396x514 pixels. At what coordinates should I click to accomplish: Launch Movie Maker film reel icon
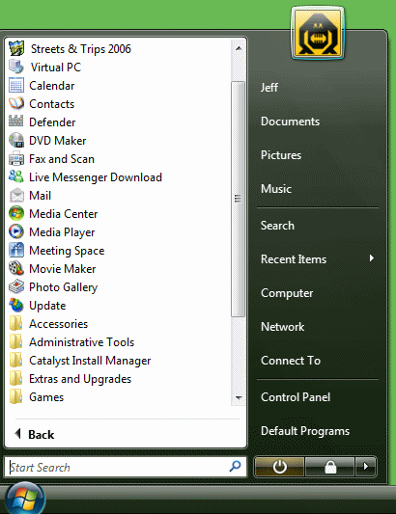16,268
